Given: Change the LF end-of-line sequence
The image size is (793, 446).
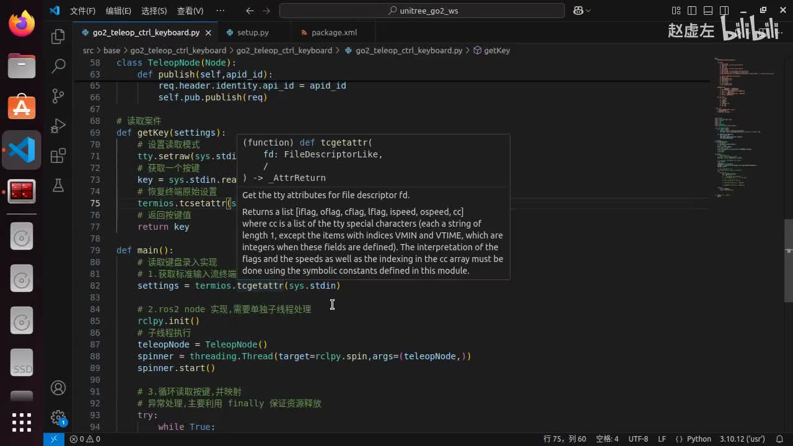Looking at the screenshot, I should (x=662, y=439).
